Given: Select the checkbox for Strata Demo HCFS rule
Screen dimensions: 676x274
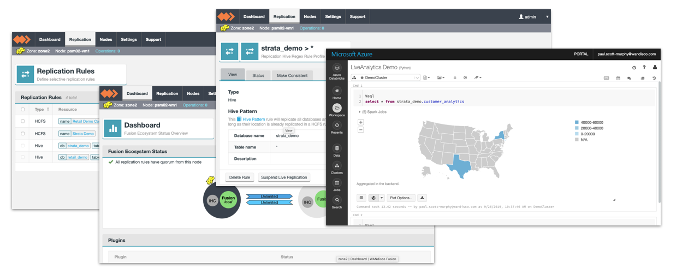Looking at the screenshot, I should 23,134.
